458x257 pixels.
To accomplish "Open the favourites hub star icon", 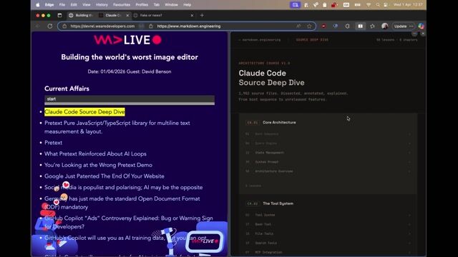I will pyautogui.click(x=372, y=26).
